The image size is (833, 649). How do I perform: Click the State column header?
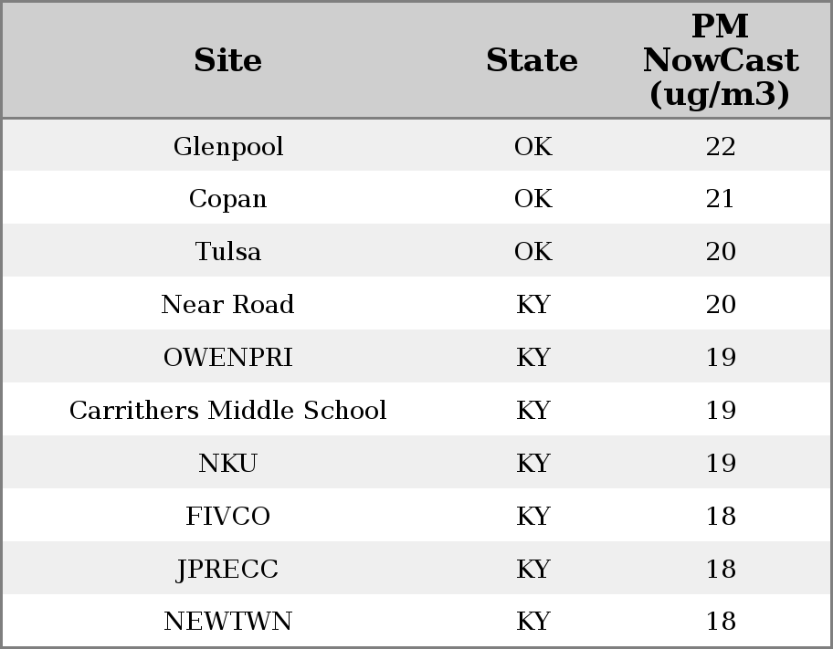pos(532,60)
